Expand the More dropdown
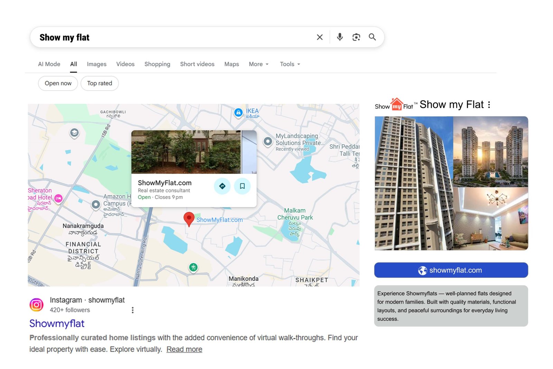Image resolution: width=553 pixels, height=369 pixels. 259,64
